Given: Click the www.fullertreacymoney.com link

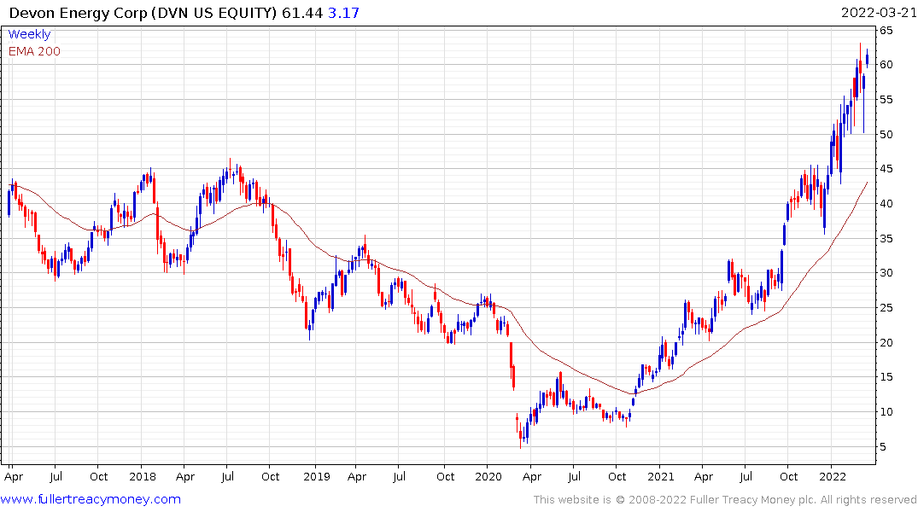Looking at the screenshot, I should pos(91,499).
